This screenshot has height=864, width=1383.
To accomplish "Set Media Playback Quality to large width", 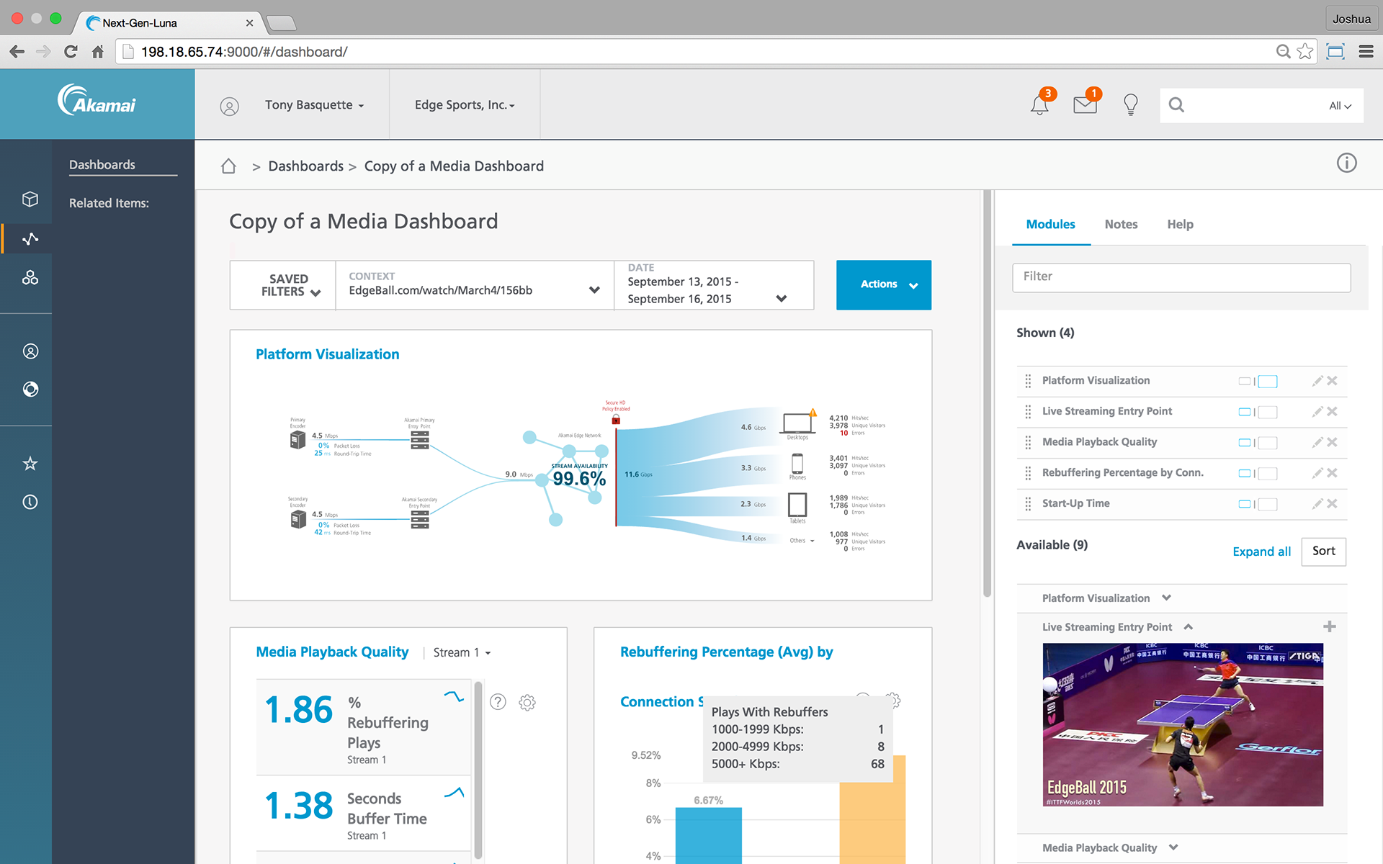I will [1268, 443].
